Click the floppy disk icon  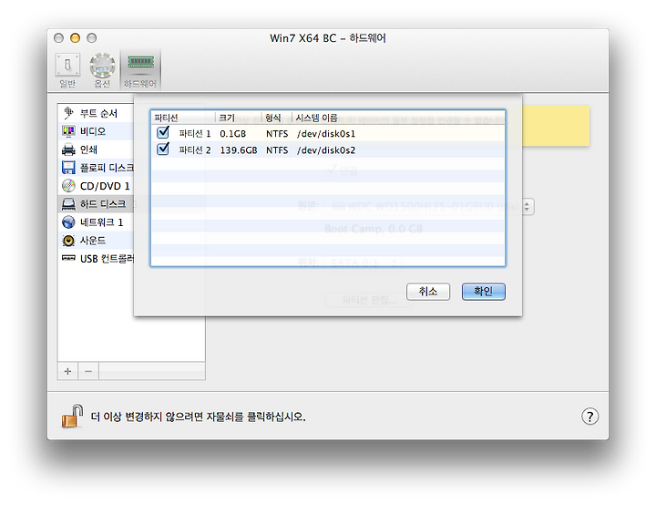click(68, 168)
